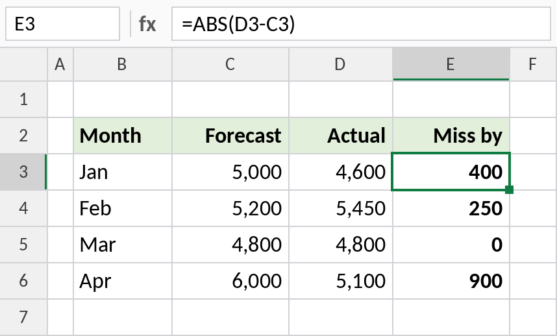557x336 pixels.
Task: Select row 1 header
Action: click(23, 99)
